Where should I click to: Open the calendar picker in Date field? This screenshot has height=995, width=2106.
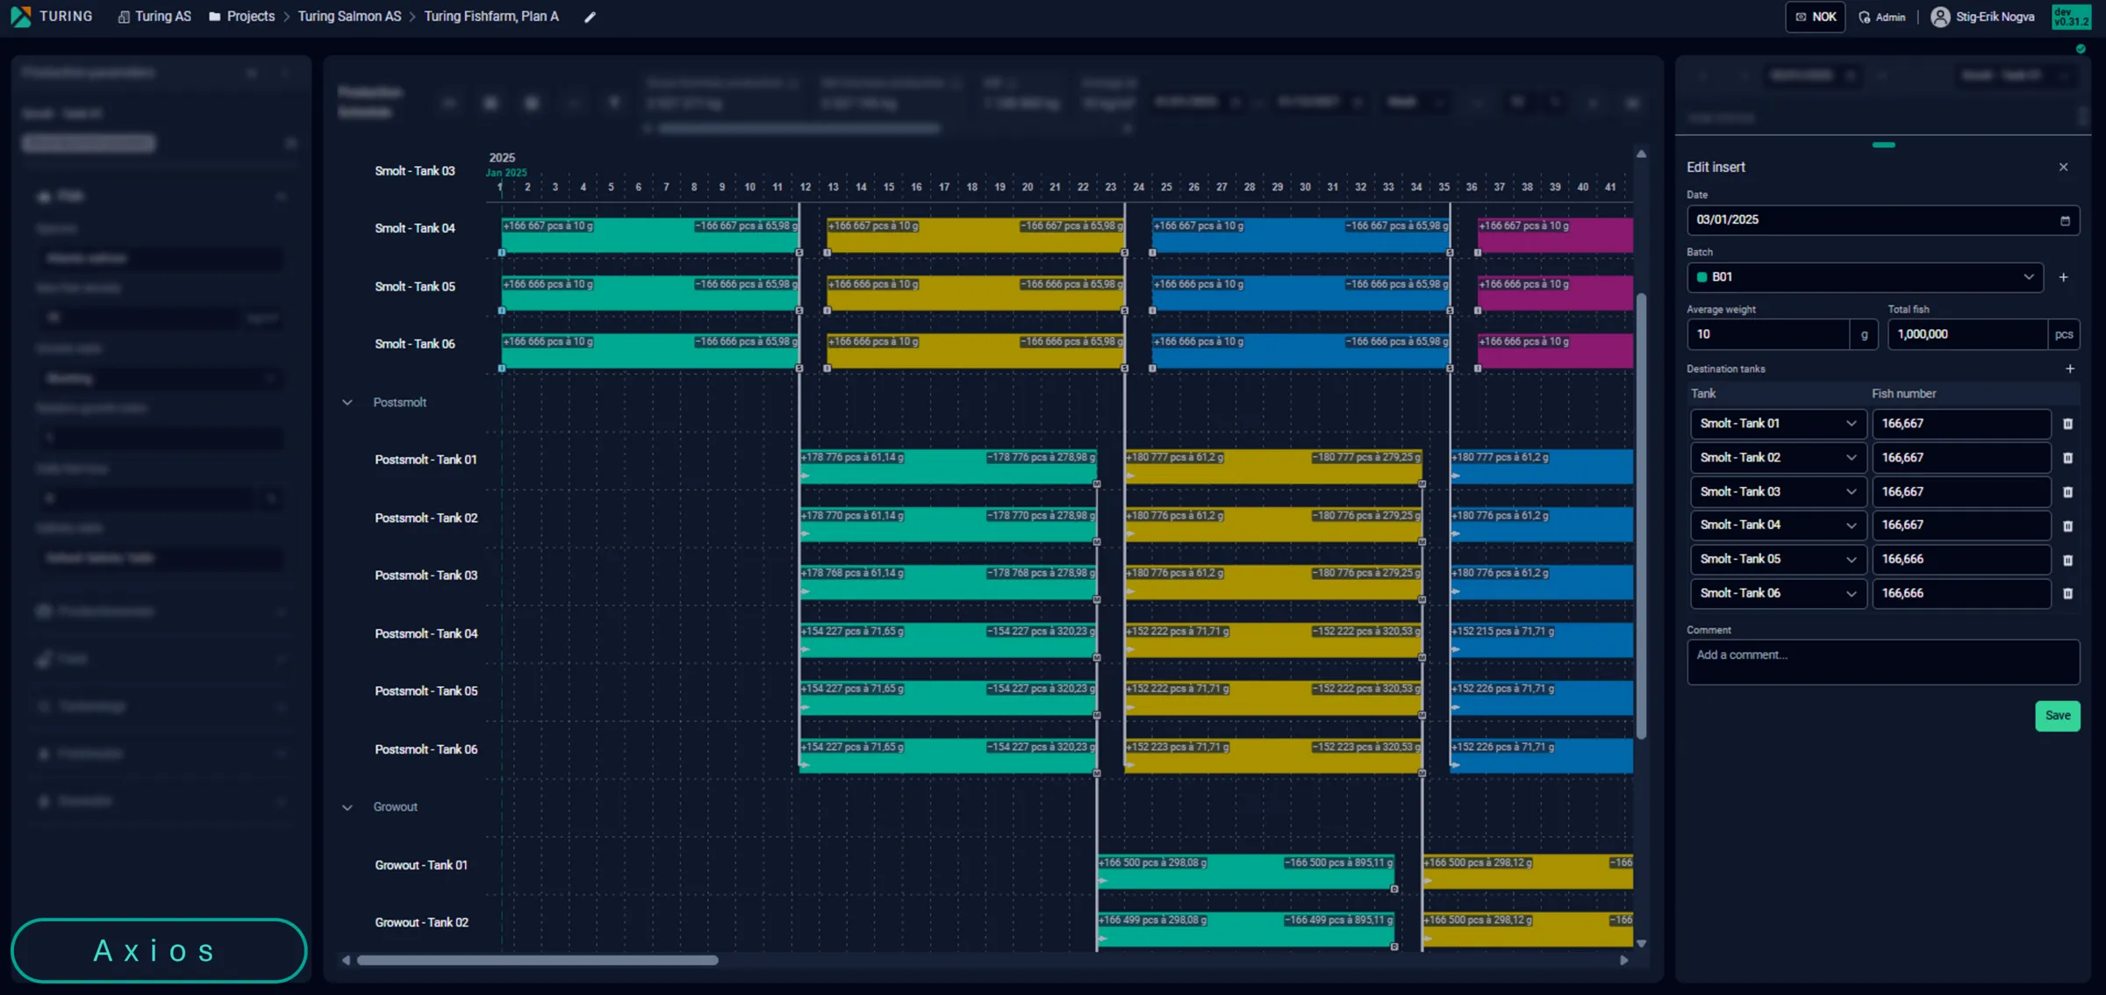2065,220
